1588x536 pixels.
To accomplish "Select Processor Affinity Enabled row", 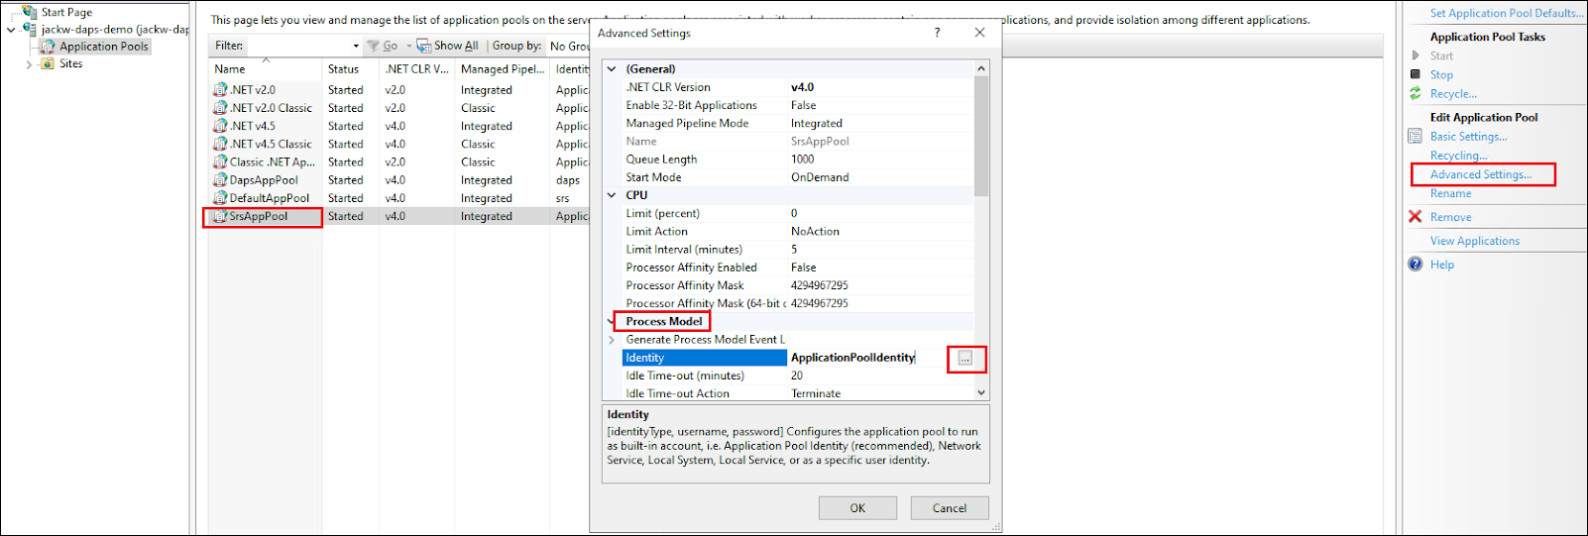I will click(x=798, y=268).
